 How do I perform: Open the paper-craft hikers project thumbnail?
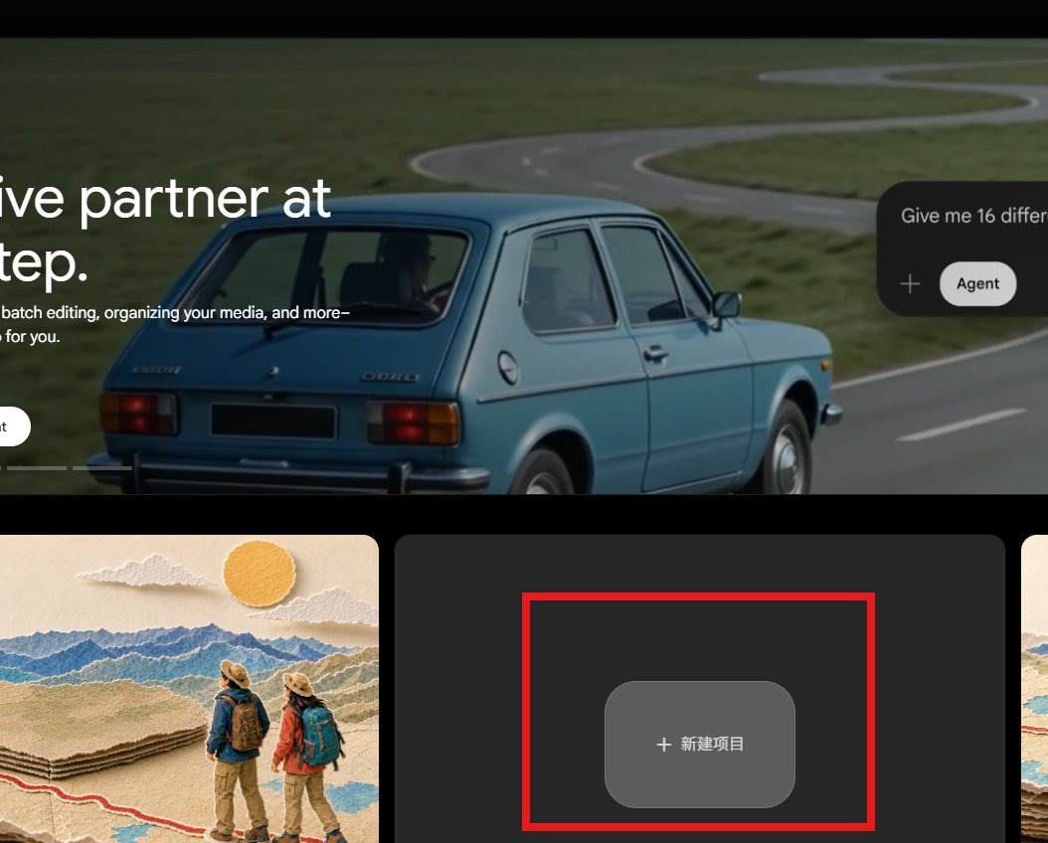click(x=189, y=689)
